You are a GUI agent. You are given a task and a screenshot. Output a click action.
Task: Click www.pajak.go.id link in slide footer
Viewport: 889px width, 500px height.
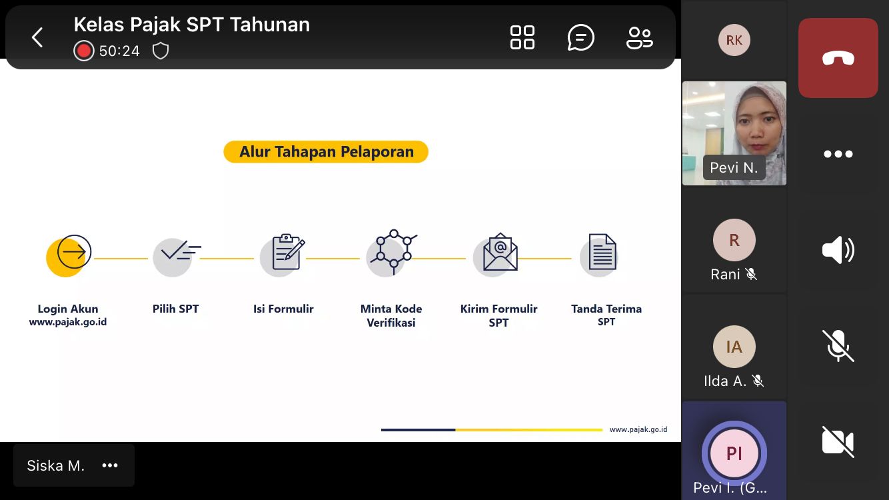tap(638, 430)
